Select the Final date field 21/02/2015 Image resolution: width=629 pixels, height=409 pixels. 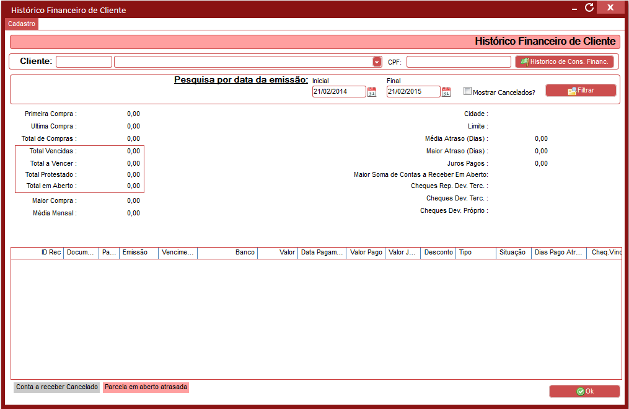[413, 92]
